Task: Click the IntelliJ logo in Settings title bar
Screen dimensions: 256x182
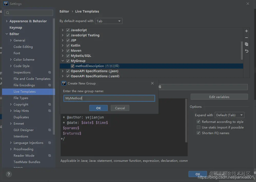Action: point(6,4)
